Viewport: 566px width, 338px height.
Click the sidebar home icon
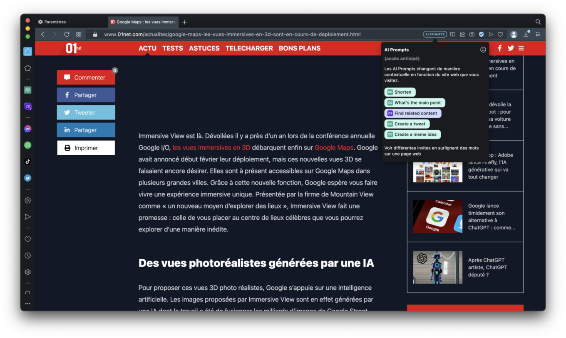click(28, 52)
